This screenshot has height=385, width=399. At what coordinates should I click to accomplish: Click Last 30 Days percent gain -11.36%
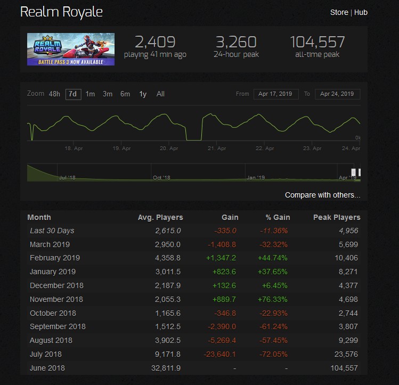[x=274, y=231]
